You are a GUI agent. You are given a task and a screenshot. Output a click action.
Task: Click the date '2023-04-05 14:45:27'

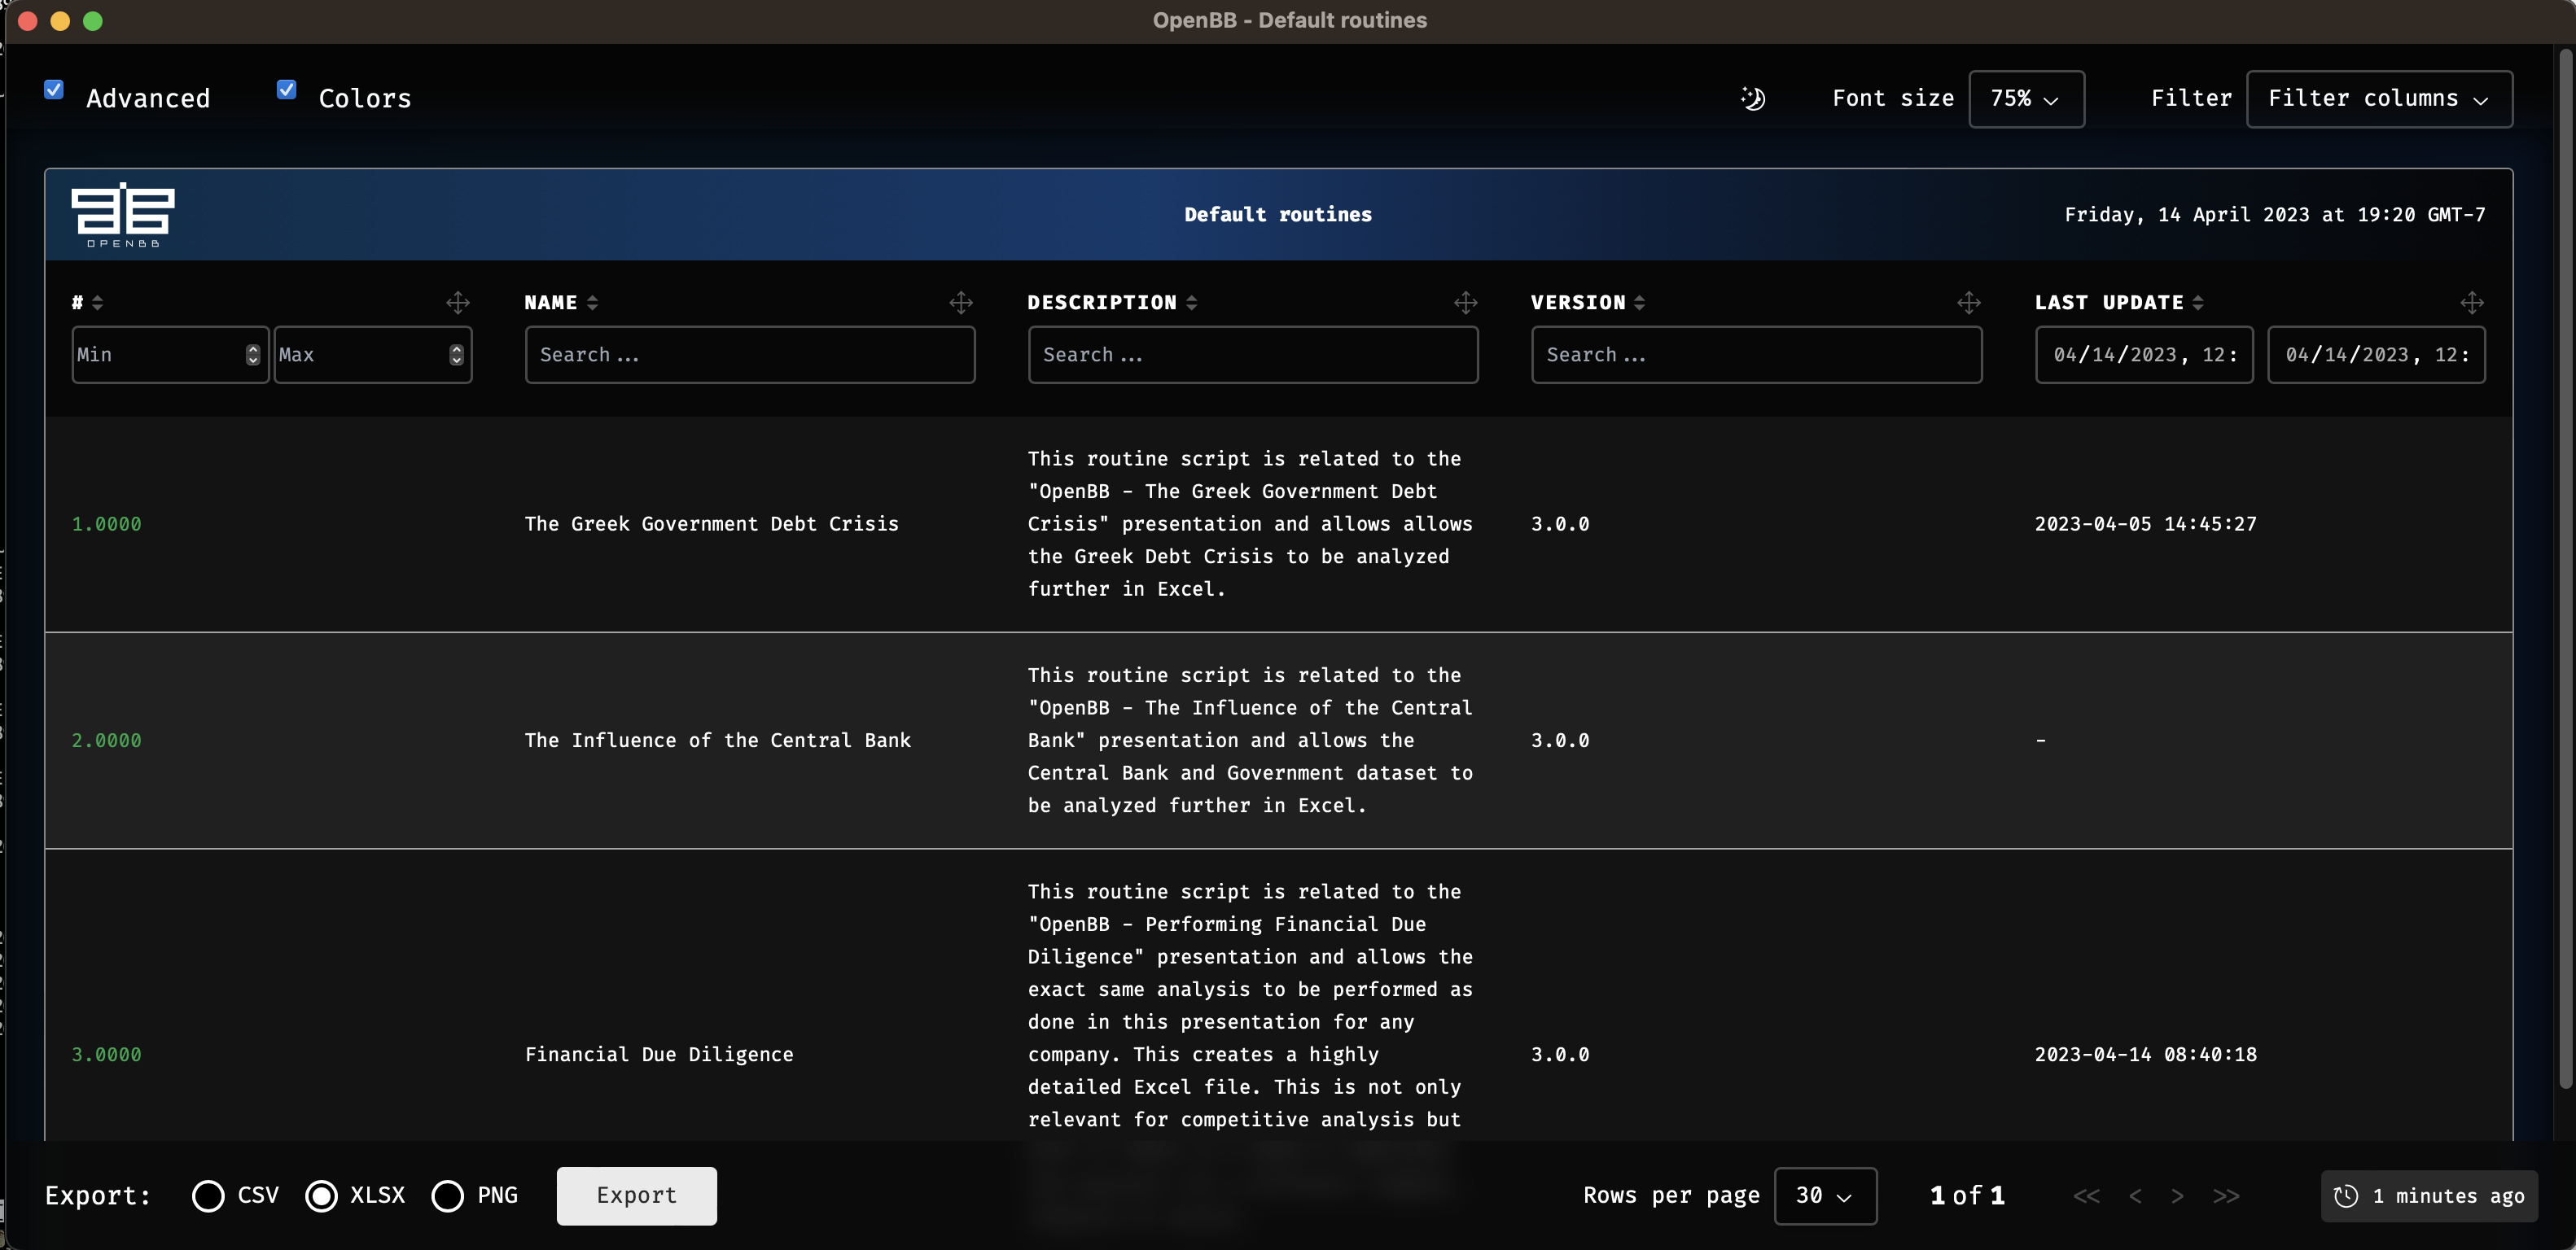tap(2145, 525)
